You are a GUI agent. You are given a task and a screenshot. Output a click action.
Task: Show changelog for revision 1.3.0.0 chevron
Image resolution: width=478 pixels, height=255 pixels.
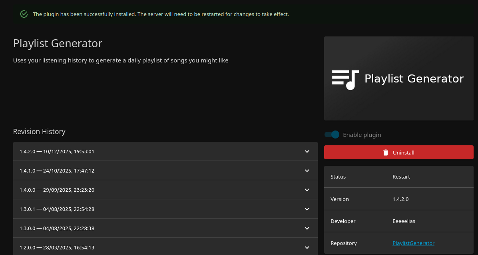307,228
